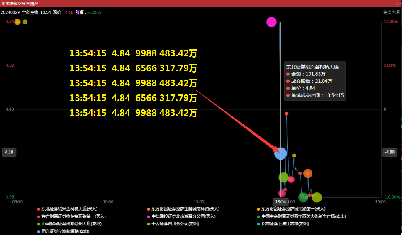
Task: Click the 4.19 crosshair price label
Action: point(9,152)
